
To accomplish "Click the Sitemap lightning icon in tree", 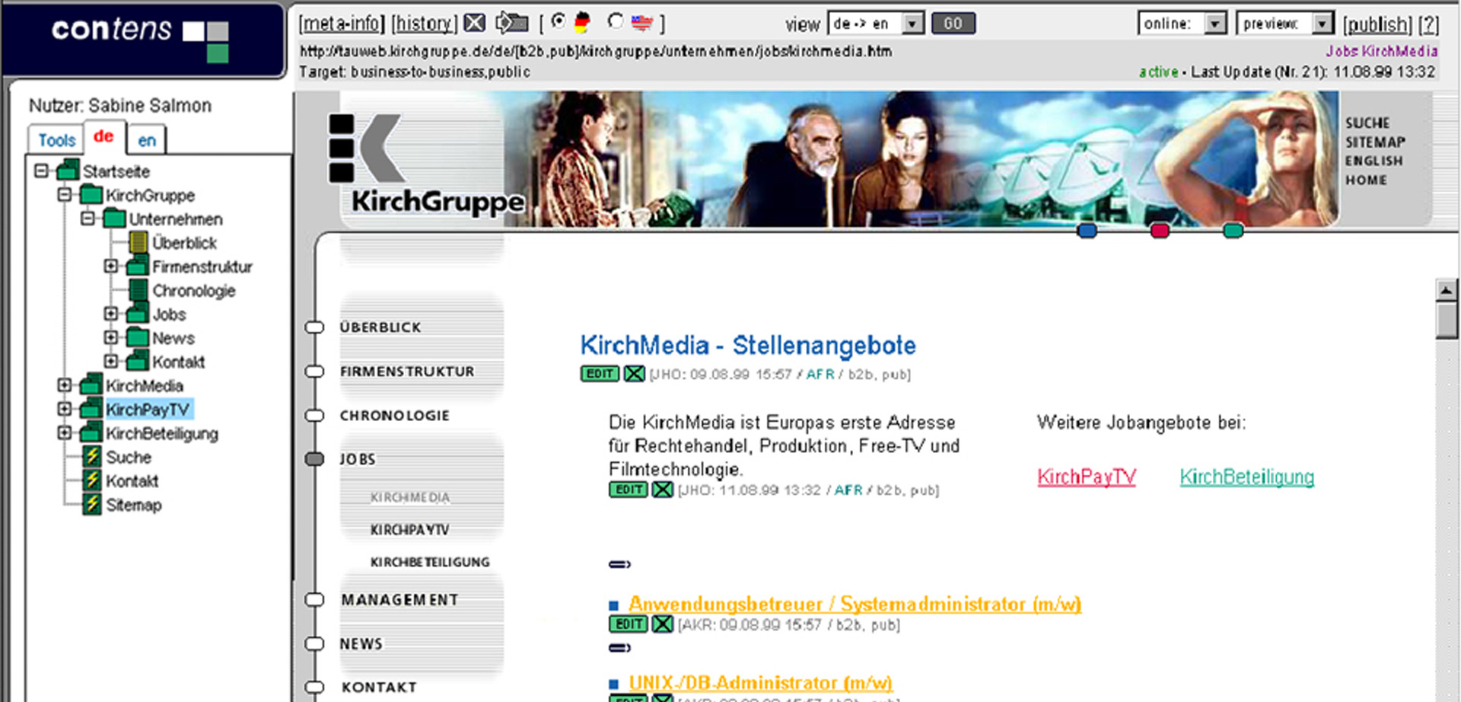I will pos(92,504).
